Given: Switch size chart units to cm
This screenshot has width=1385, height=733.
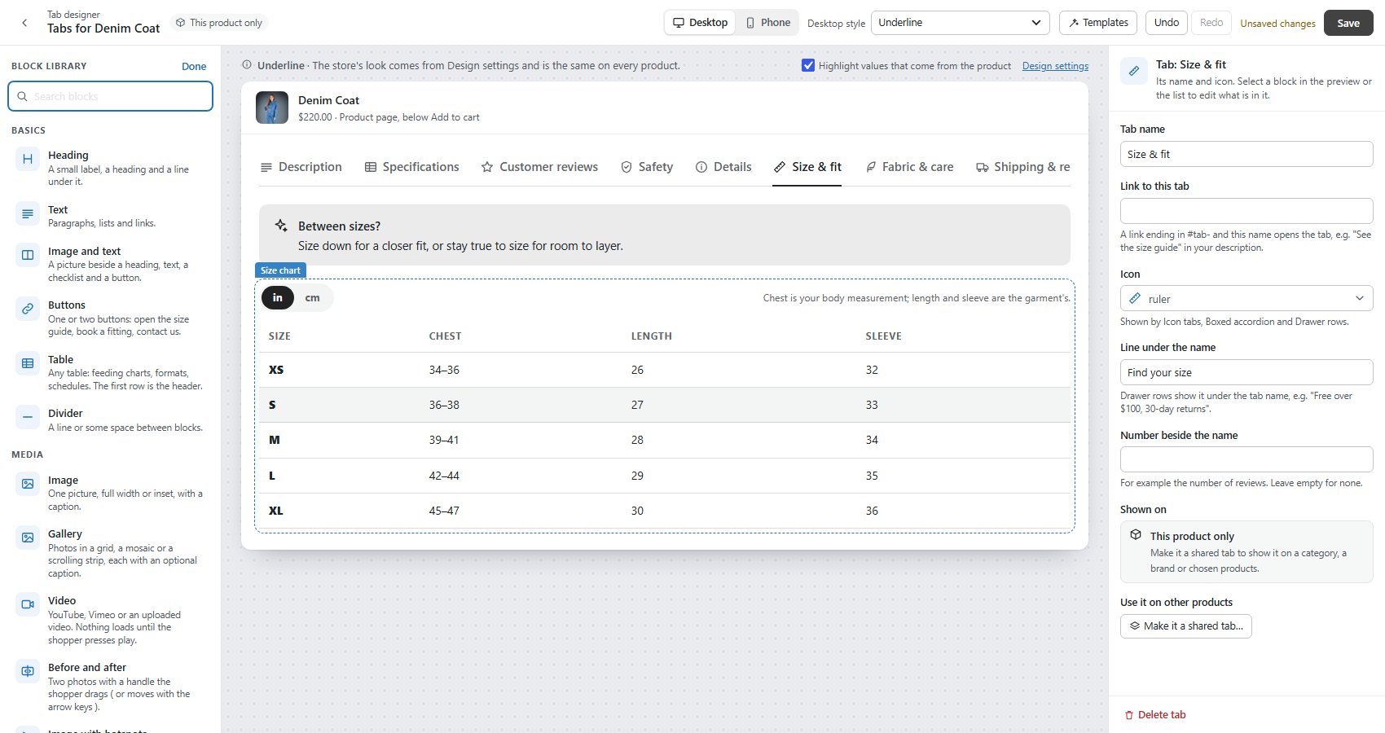Looking at the screenshot, I should (x=312, y=298).
